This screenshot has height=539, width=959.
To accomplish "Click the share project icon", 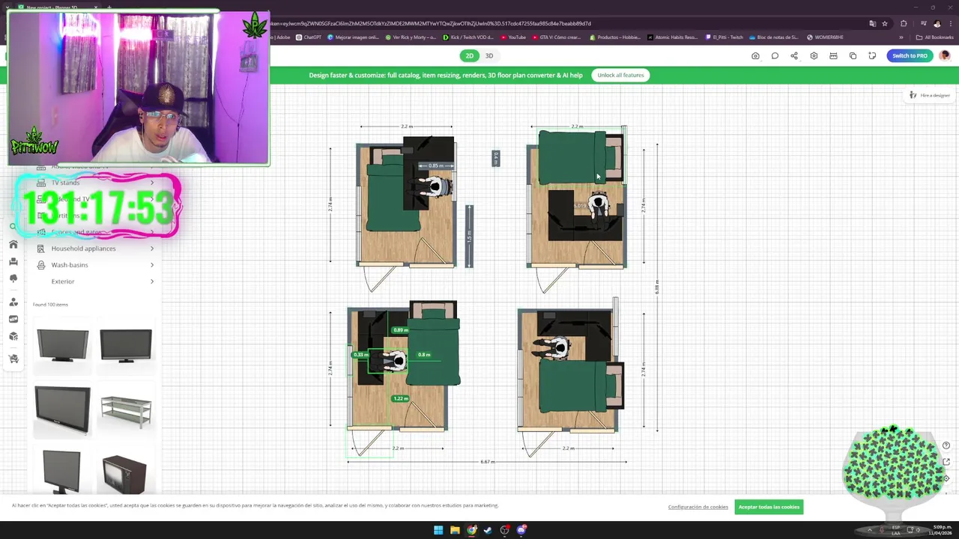I will click(794, 55).
